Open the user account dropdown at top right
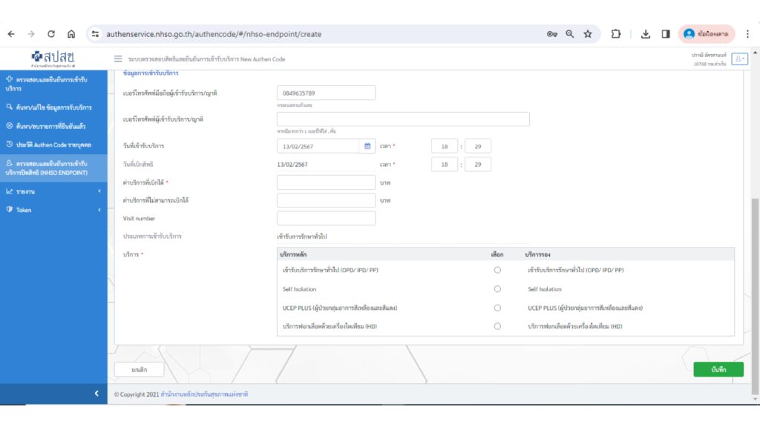Image resolution: width=760 pixels, height=427 pixels. tap(739, 59)
